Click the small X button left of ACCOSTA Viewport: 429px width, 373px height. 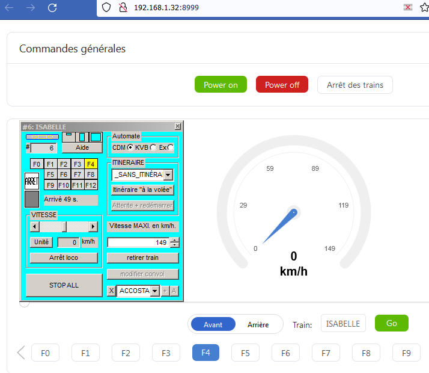coord(111,291)
